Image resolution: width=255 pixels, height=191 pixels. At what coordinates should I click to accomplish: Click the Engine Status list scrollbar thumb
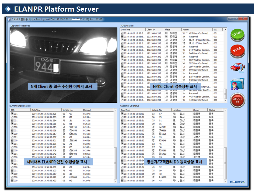pyautogui.click(x=116, y=163)
